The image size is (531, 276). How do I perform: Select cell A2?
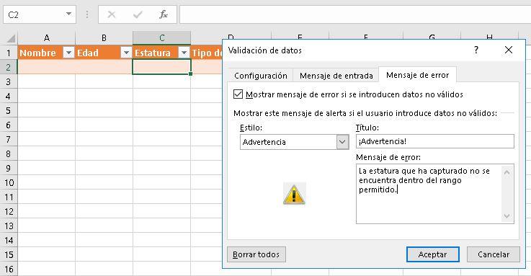click(46, 67)
